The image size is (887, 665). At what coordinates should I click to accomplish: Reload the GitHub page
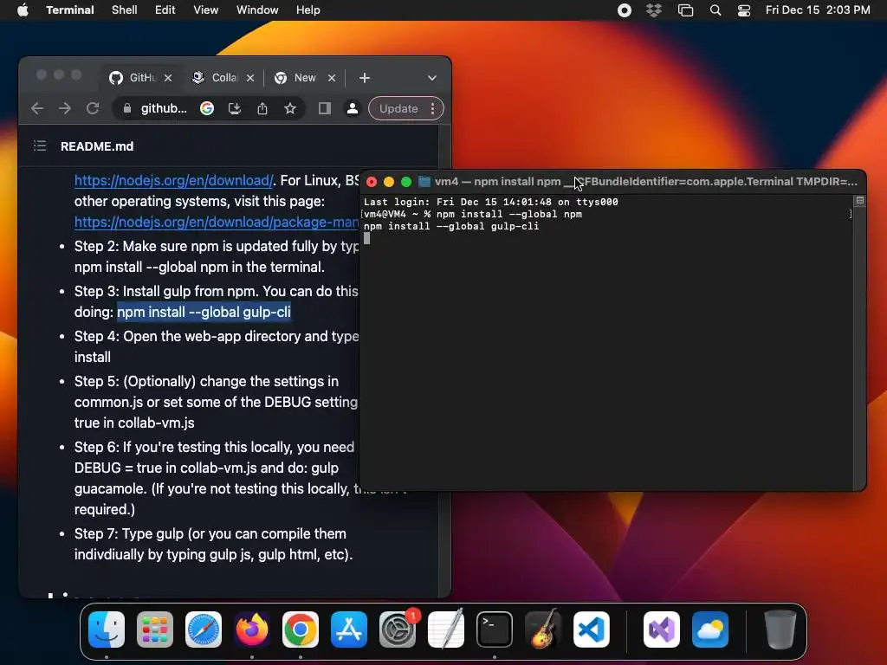click(x=93, y=108)
